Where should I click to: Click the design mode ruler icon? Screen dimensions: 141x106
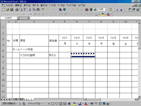[x=138, y=10]
